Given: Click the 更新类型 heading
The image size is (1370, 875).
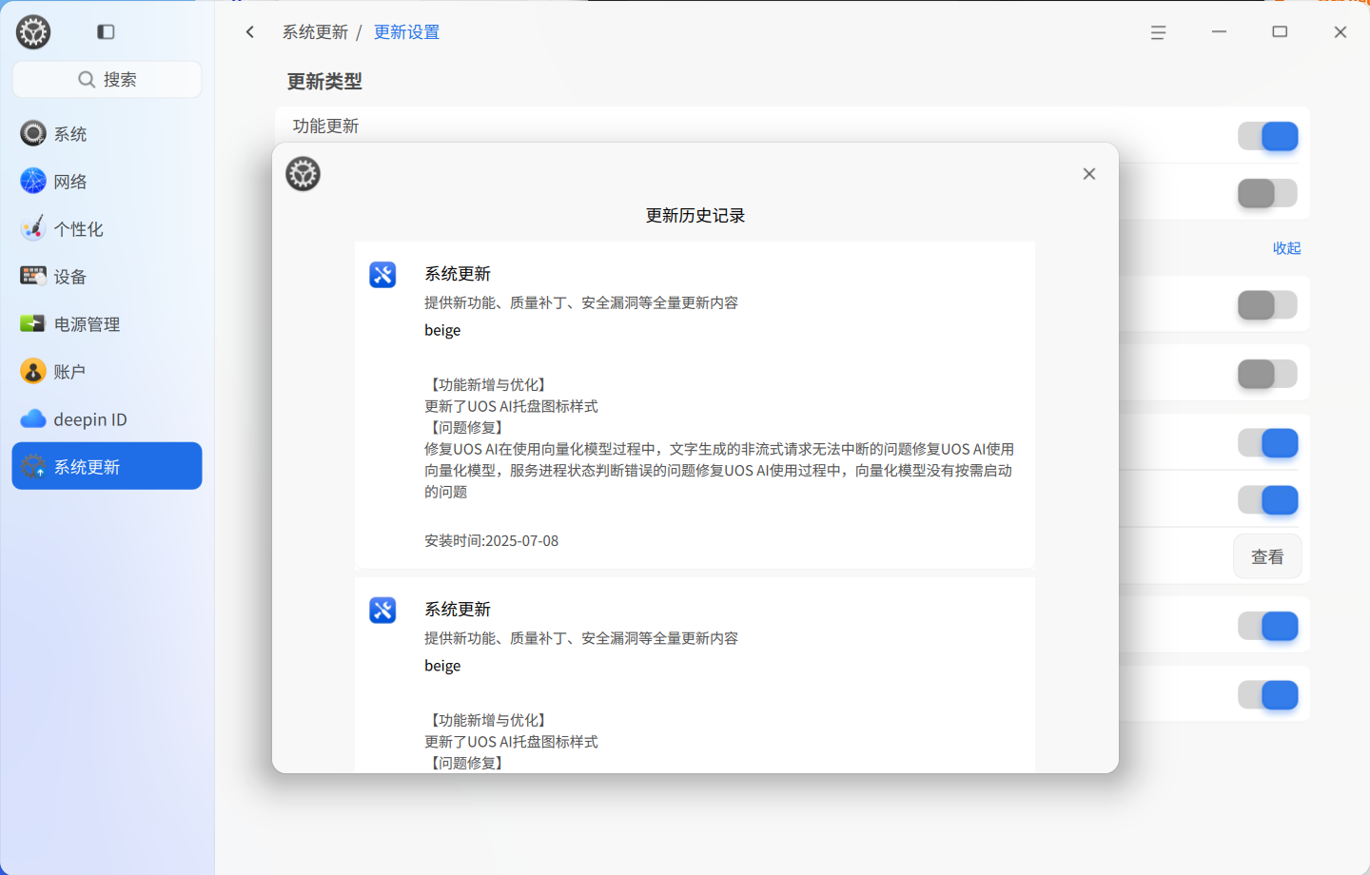Looking at the screenshot, I should click(x=325, y=82).
